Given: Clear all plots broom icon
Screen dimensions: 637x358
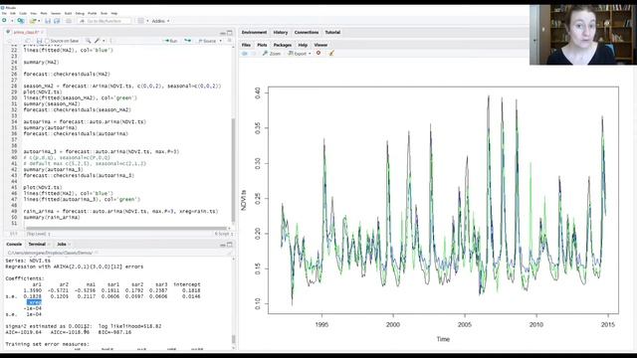Looking at the screenshot, I should 331,53.
